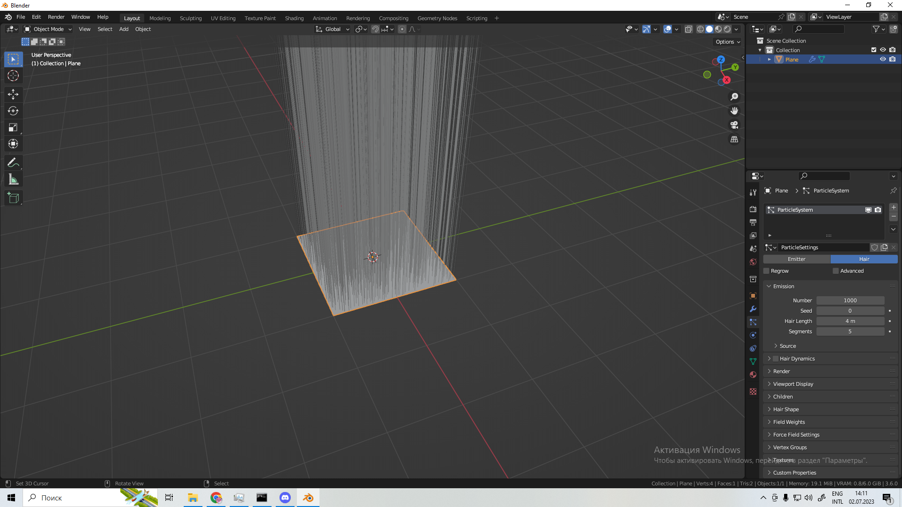
Task: Toggle the camera view icon
Action: coord(734,125)
